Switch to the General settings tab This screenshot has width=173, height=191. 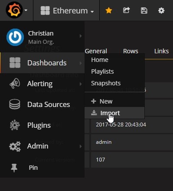[96, 51]
